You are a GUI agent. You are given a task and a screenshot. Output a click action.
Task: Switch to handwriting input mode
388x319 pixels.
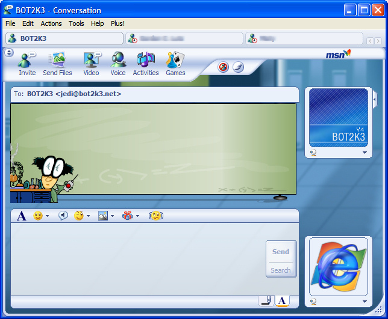(265, 300)
